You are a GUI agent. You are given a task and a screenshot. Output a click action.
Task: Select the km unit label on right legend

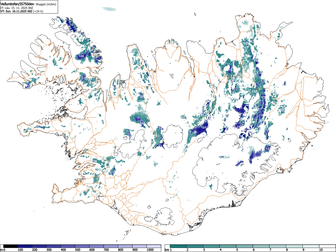coord(167,250)
